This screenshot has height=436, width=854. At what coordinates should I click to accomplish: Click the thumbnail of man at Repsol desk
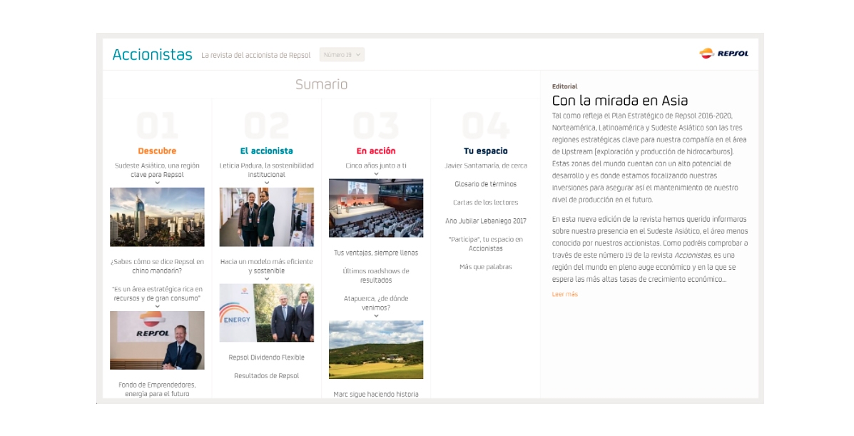click(x=157, y=340)
